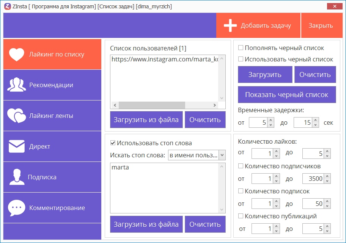The height and width of the screenshot is (243, 346).
Task: Uncheck Использовать стоп слова
Action: (x=113, y=143)
